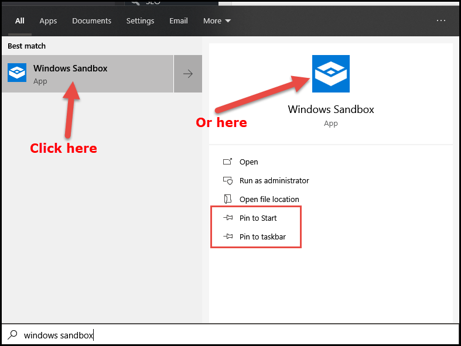The height and width of the screenshot is (346, 461).
Task: Select the Settings search tab
Action: pyautogui.click(x=140, y=21)
